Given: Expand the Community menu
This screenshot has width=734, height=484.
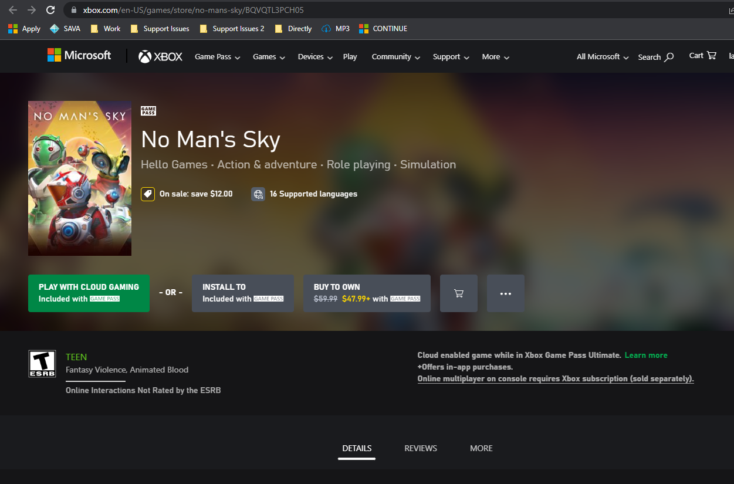Looking at the screenshot, I should [396, 57].
